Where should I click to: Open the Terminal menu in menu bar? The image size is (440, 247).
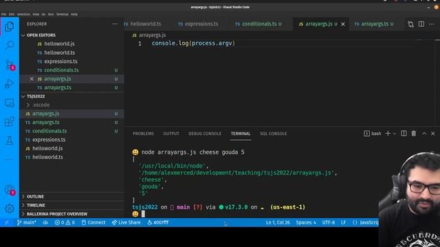(62, 14)
